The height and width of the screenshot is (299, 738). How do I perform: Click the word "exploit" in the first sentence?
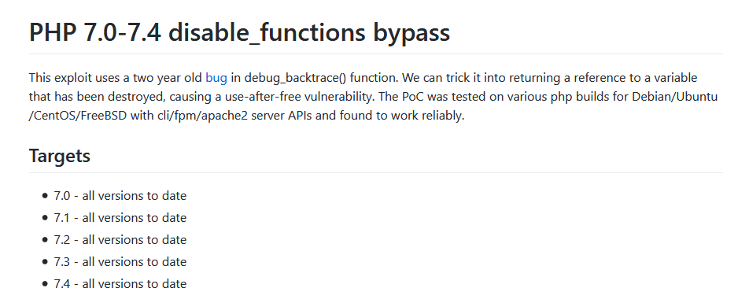pyautogui.click(x=72, y=78)
